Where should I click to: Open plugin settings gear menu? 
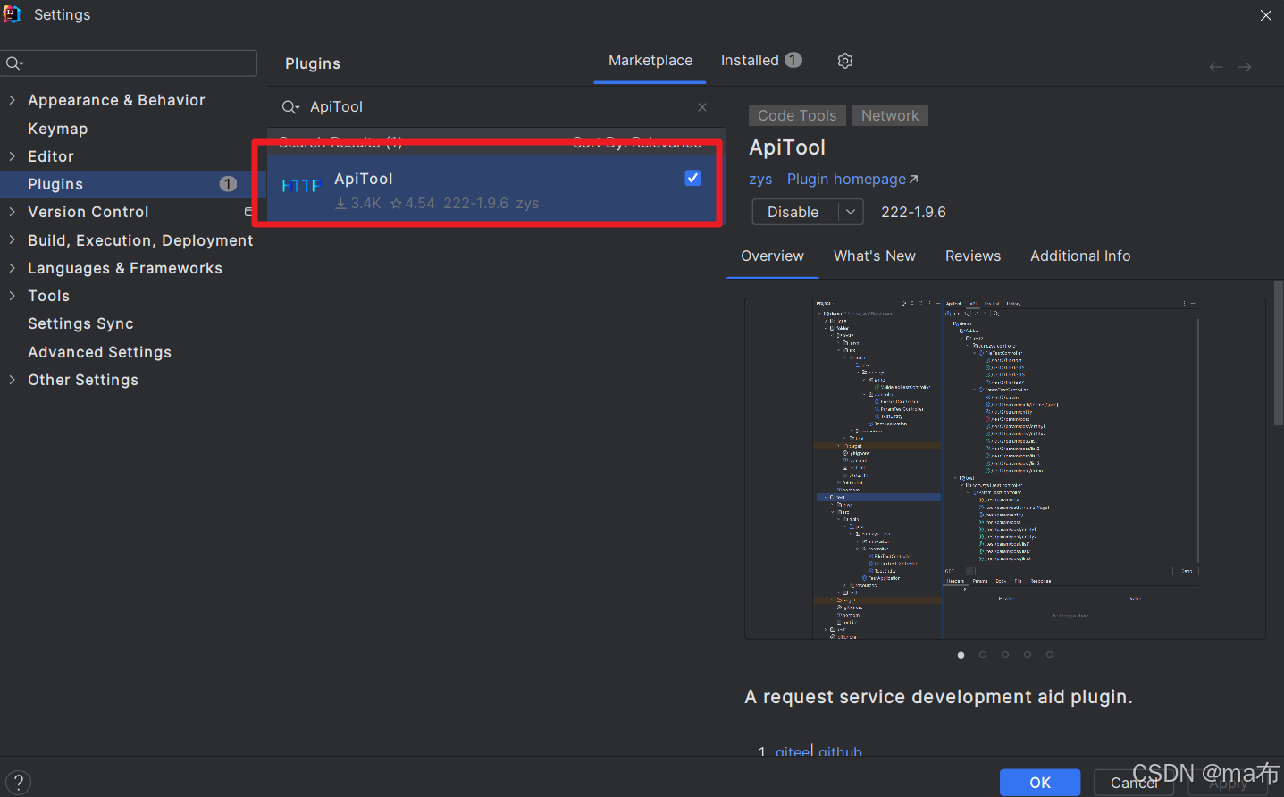pos(845,61)
